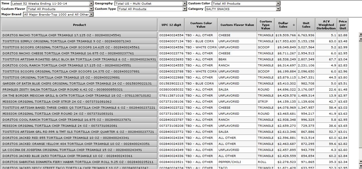Open the Custom Color dropdown
This screenshot has height=169, width=362.
278,3
